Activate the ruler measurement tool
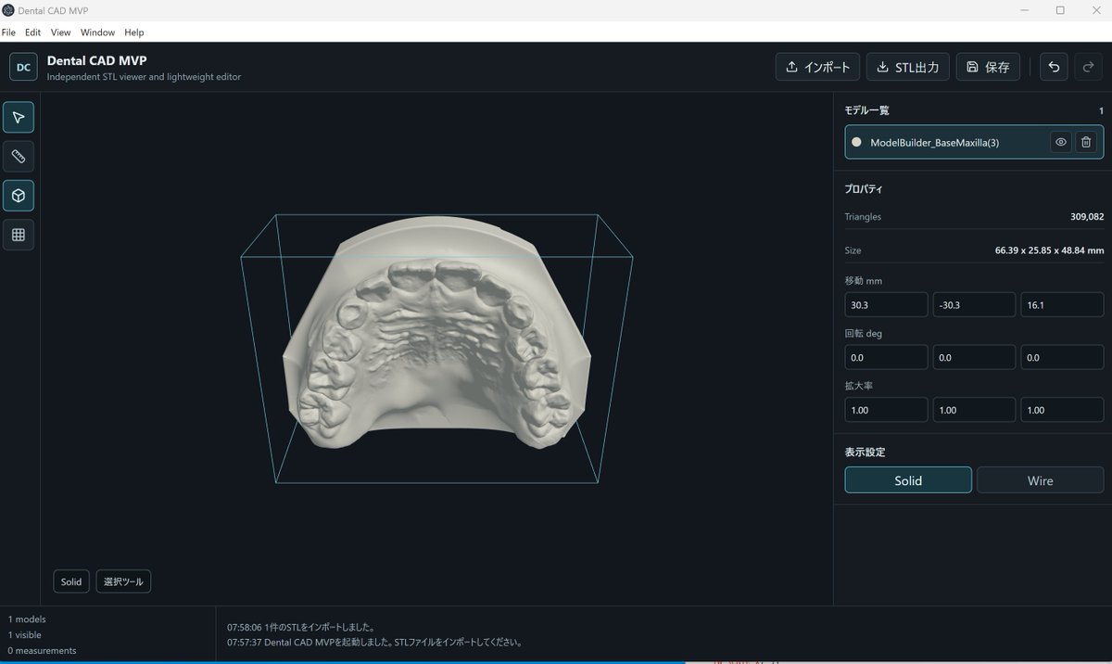Screen dimensions: 1112x664 click(19, 157)
